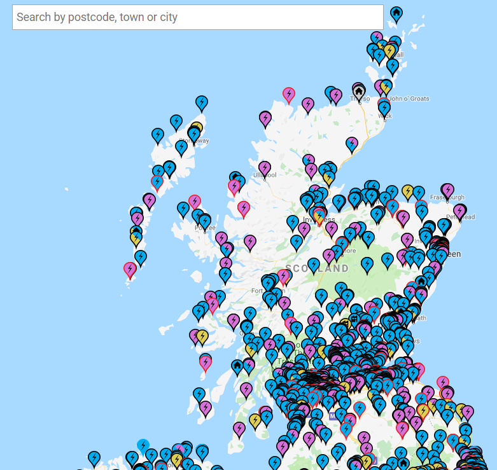Click the red-outlined pink pin on north Skye

[x=195, y=203]
